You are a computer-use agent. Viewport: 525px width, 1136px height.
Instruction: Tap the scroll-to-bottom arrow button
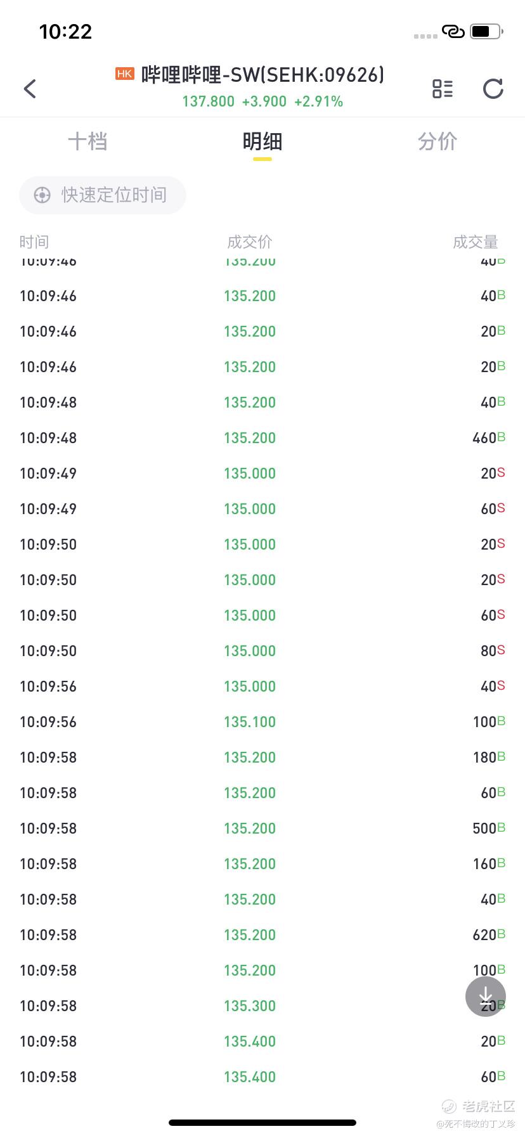coord(486,997)
